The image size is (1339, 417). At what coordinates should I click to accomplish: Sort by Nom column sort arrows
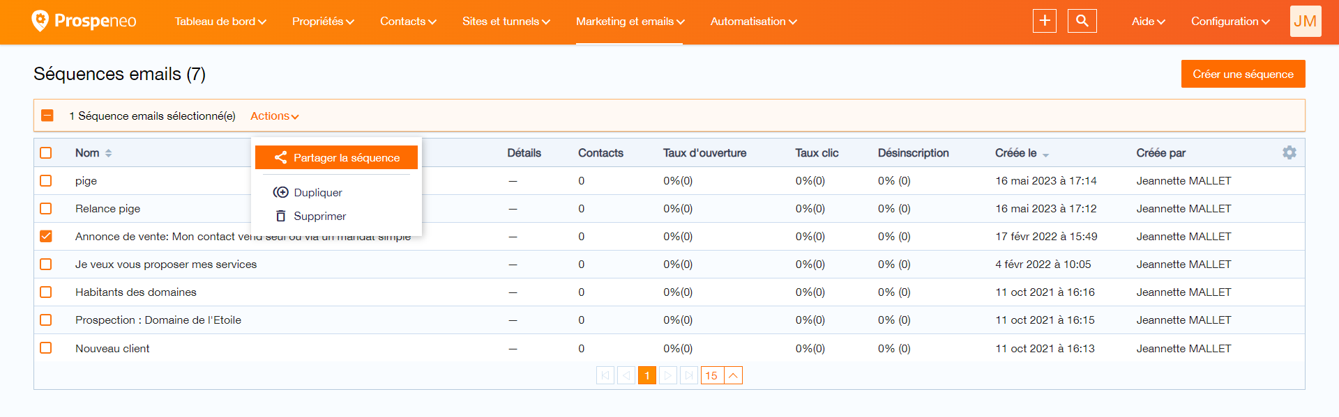pos(108,153)
